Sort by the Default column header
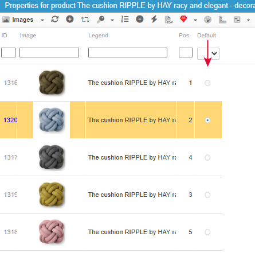The width and height of the screenshot is (255, 260). tap(206, 36)
